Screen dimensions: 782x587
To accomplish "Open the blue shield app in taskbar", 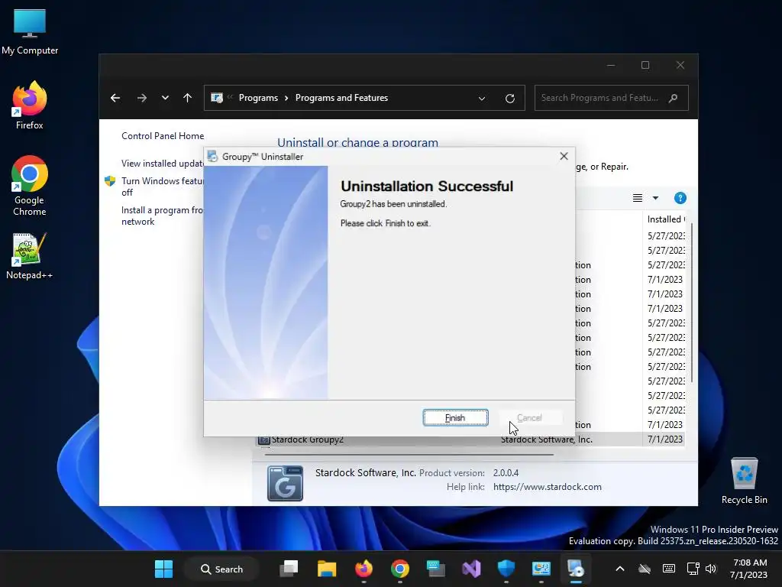I will 506,569.
